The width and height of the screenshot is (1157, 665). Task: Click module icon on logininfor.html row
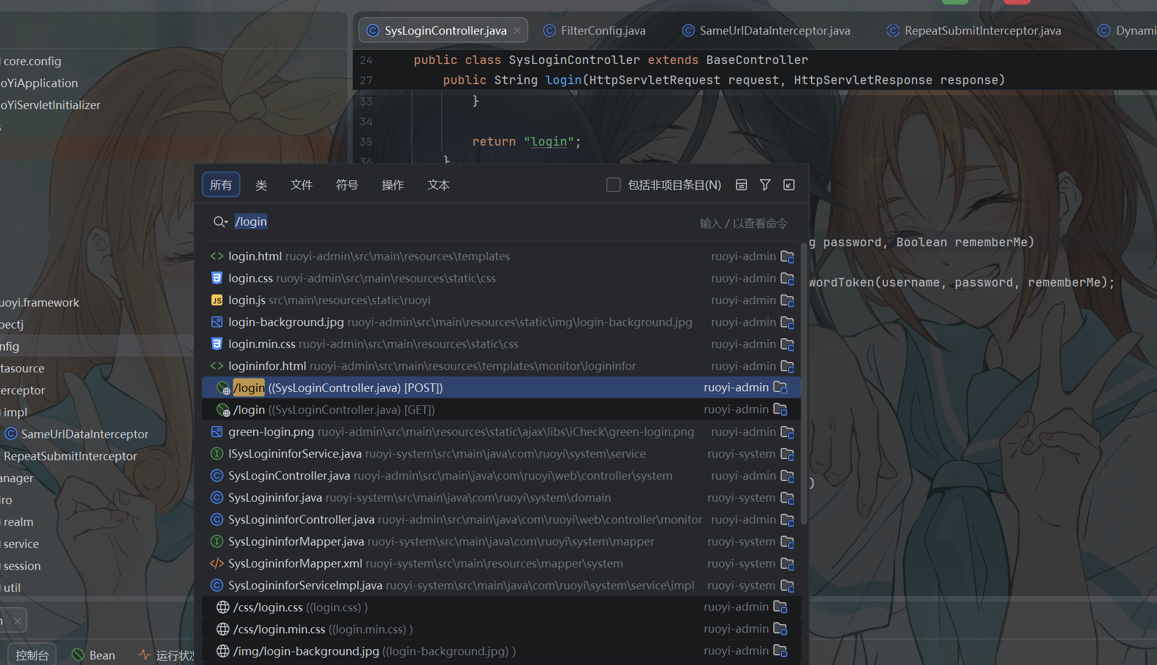(787, 366)
